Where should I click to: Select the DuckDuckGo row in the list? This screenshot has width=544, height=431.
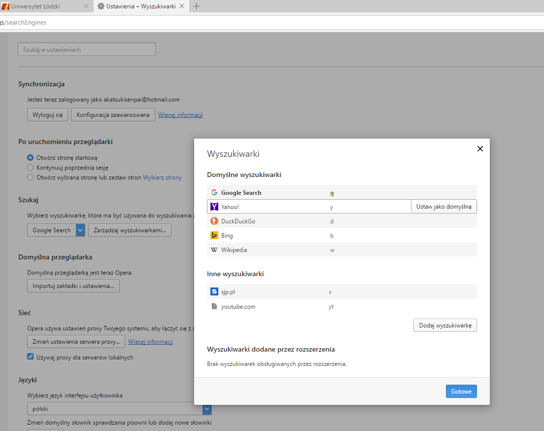pos(342,221)
